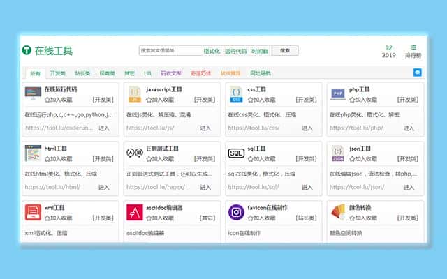
Task: Open the 排行榜 ranking list icon
Action: (413, 47)
